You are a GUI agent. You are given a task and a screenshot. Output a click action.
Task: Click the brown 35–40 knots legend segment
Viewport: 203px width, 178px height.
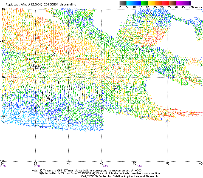(x=173, y=3)
